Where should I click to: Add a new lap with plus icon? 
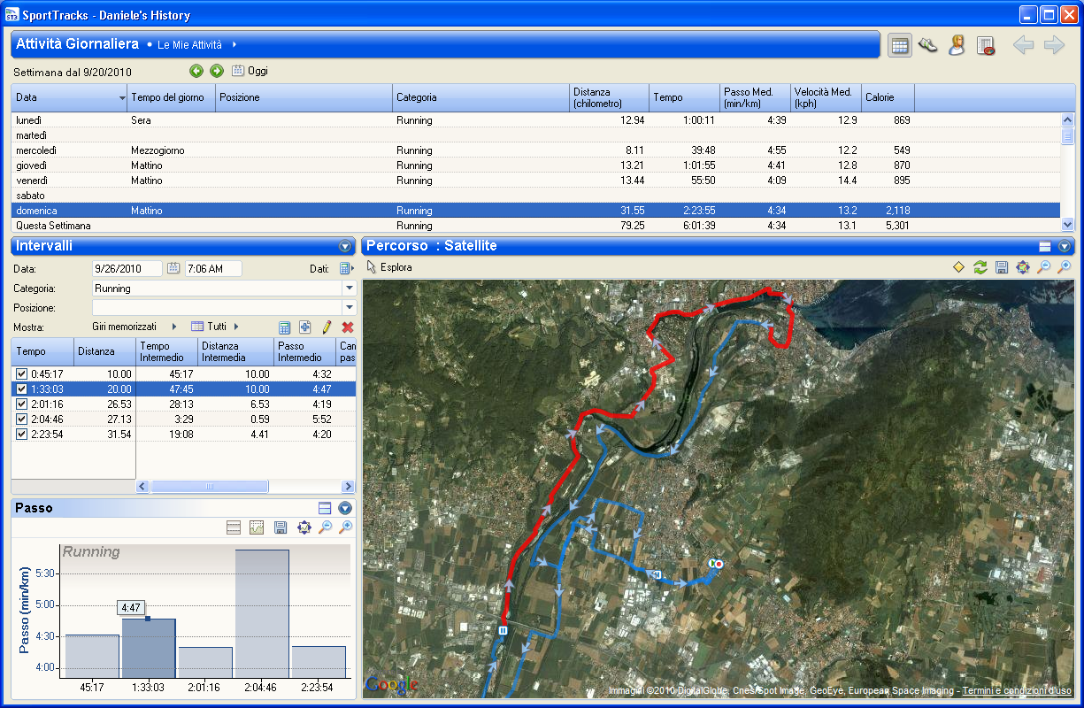[x=304, y=327]
